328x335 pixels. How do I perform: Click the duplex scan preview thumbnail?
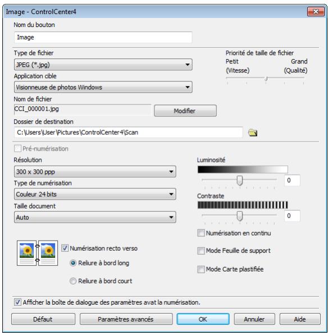click(x=38, y=253)
